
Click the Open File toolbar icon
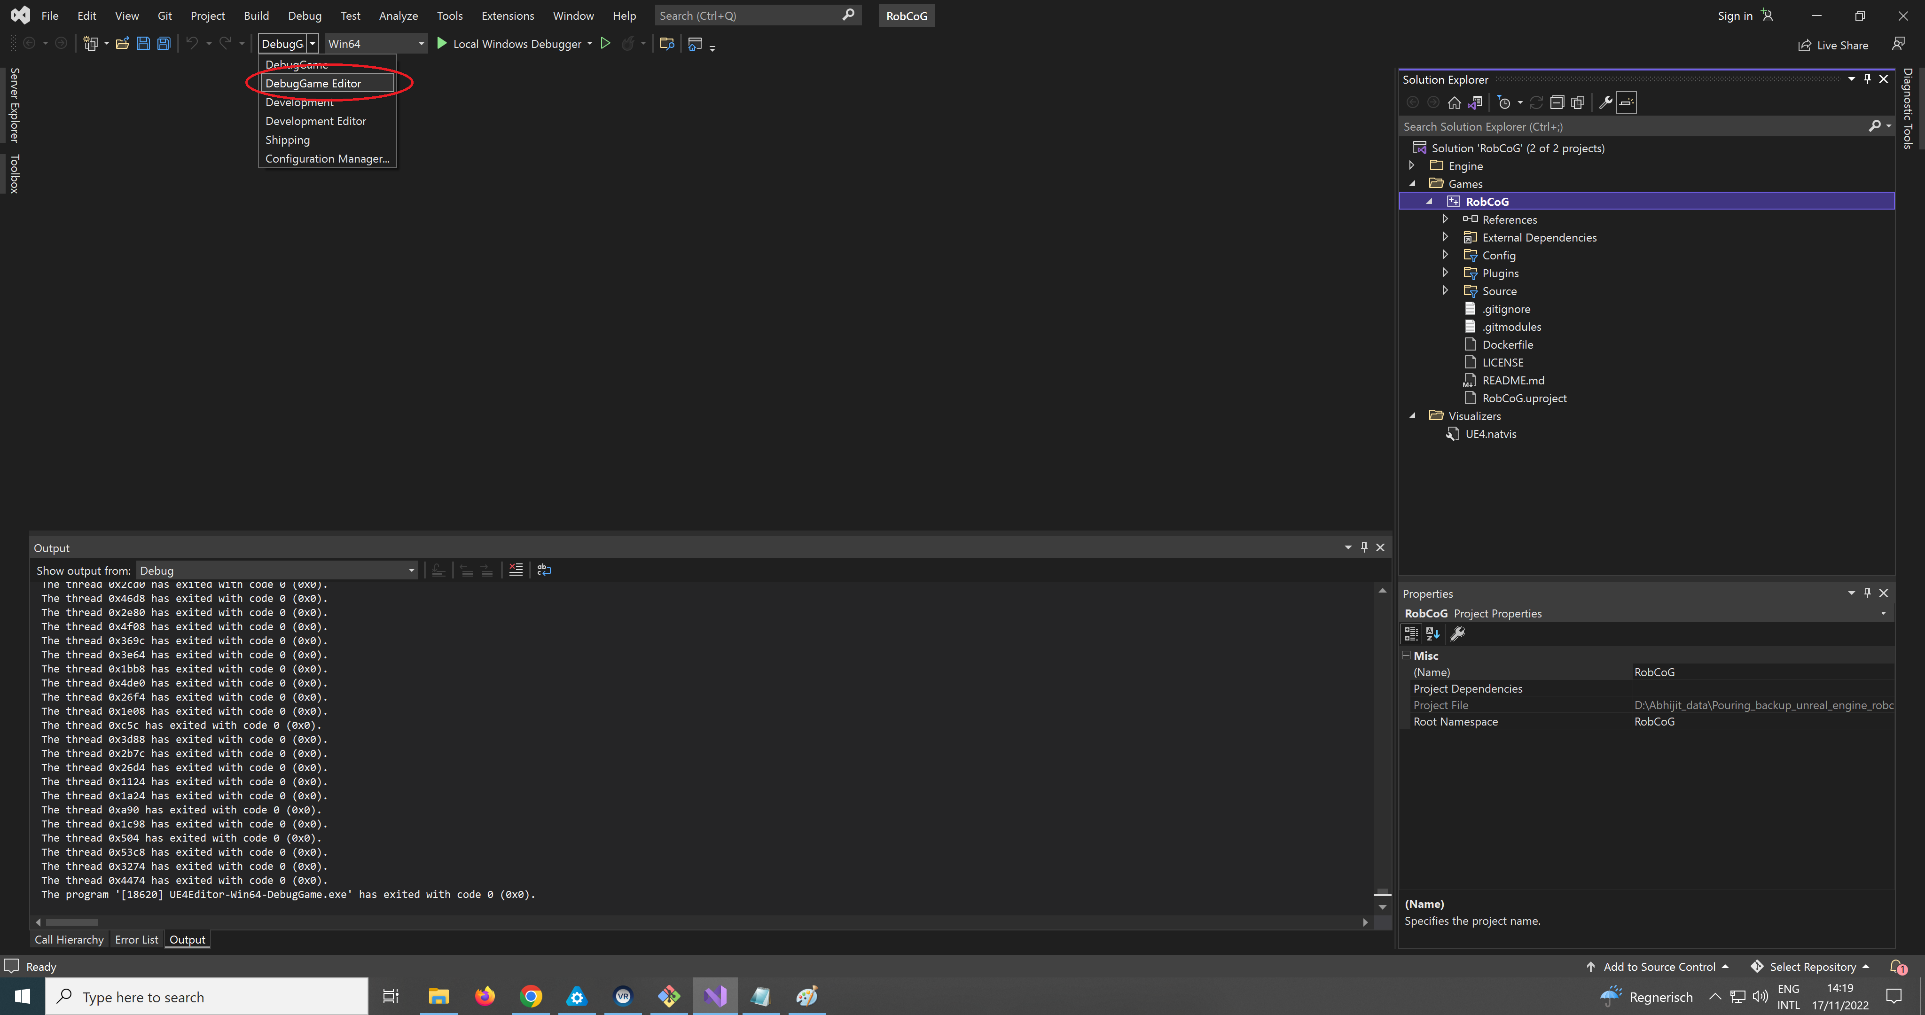123,43
